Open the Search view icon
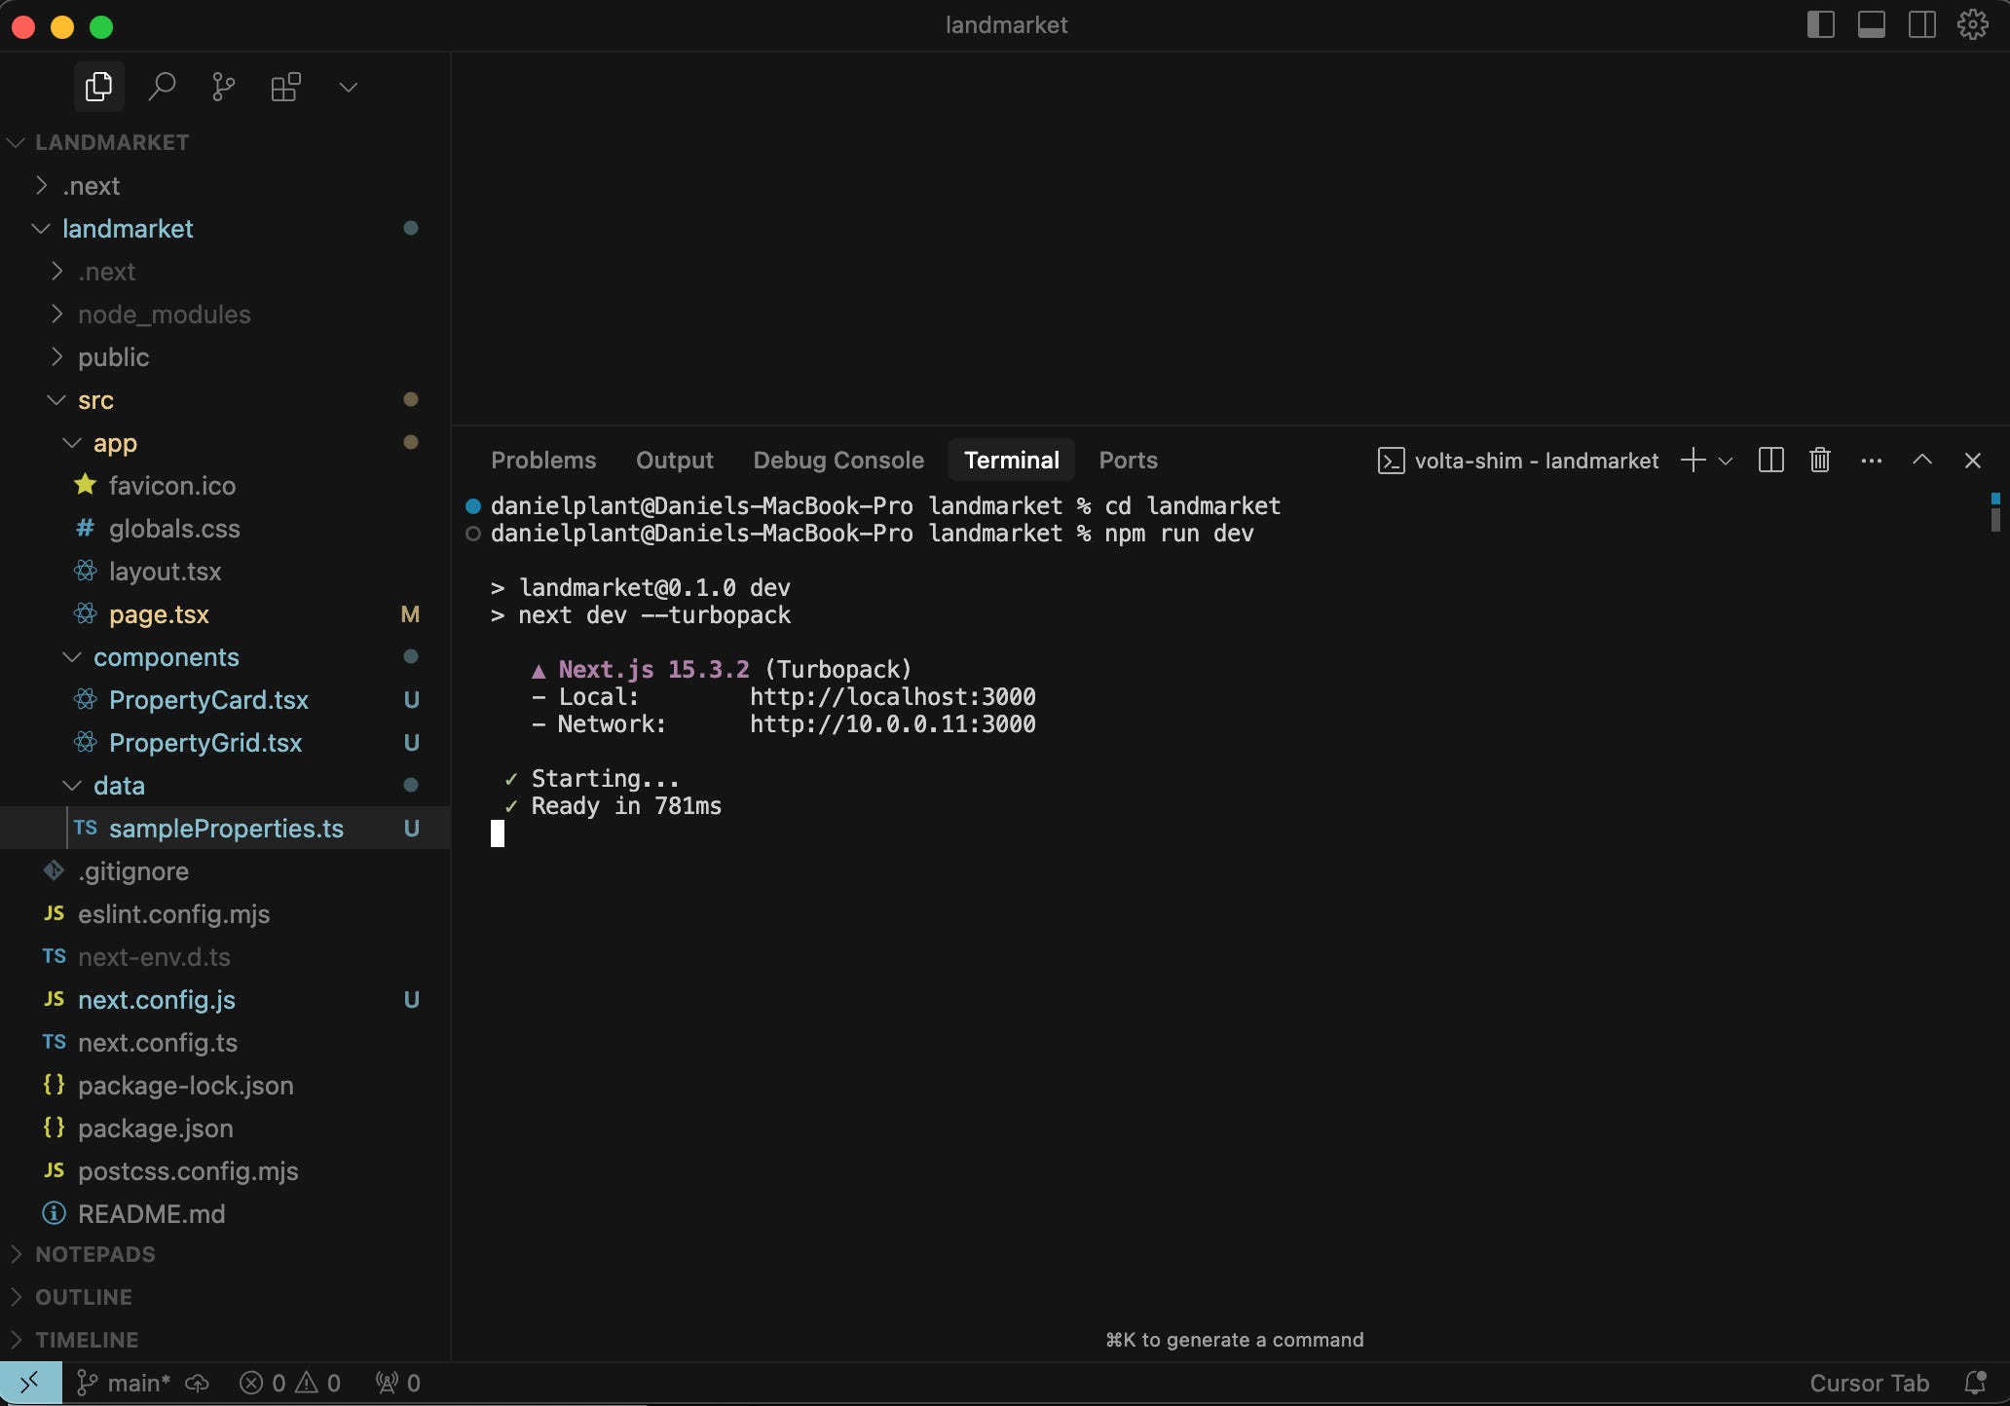The height and width of the screenshot is (1406, 2010). 162,88
